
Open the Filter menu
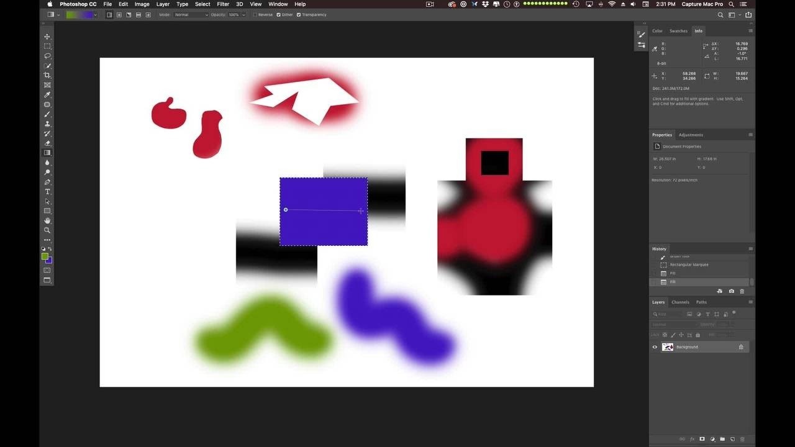point(223,4)
